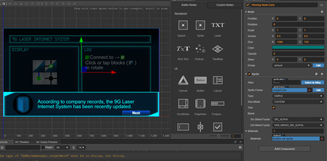The width and height of the screenshot is (327, 161).
Task: Click the align left toolbar icon
Action: click(x=27, y=4)
